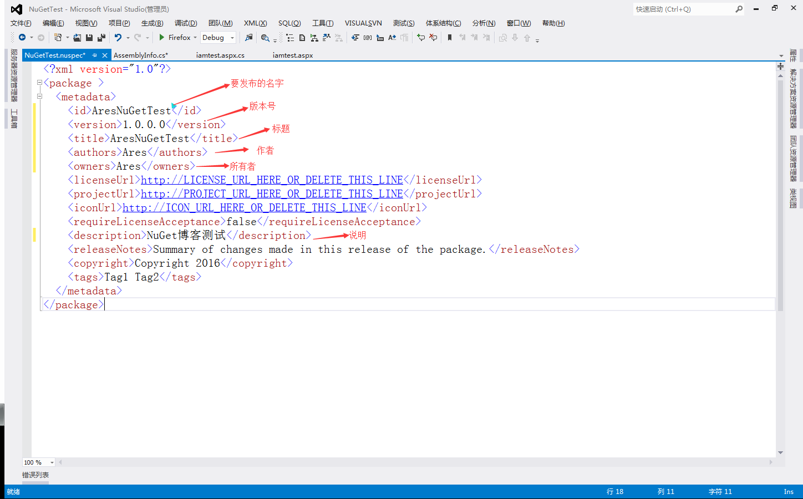Save the current file with floppy icon
803x499 pixels.
[x=89, y=38]
